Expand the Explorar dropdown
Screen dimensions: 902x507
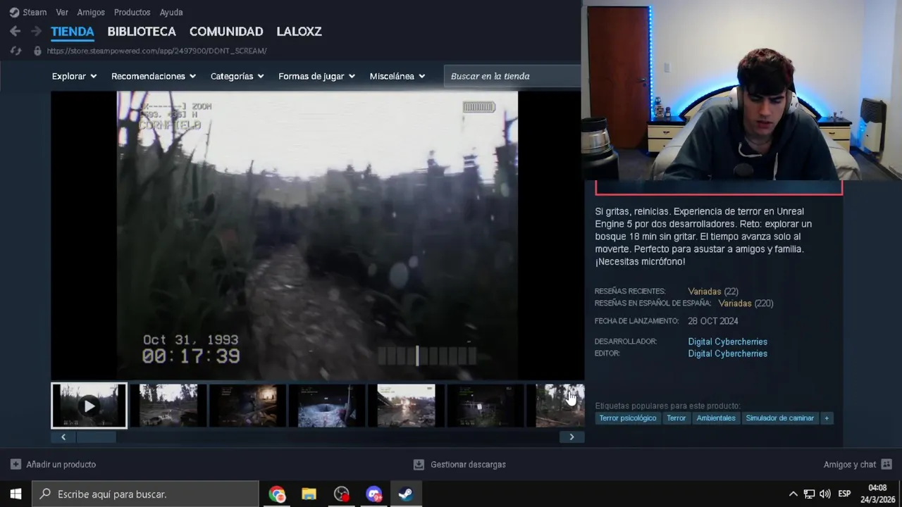tap(74, 76)
